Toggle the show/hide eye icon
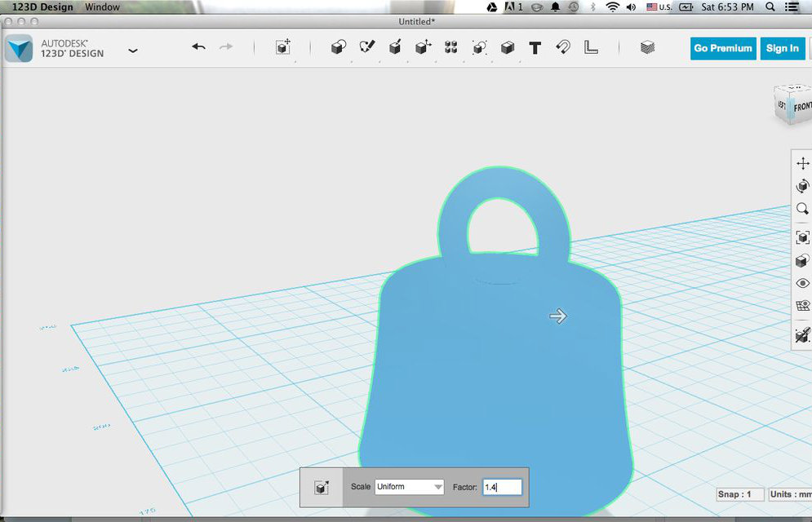 803,283
